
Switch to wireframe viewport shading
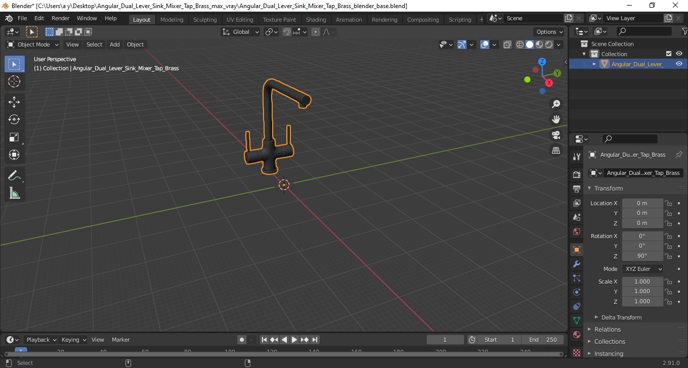tap(520, 44)
